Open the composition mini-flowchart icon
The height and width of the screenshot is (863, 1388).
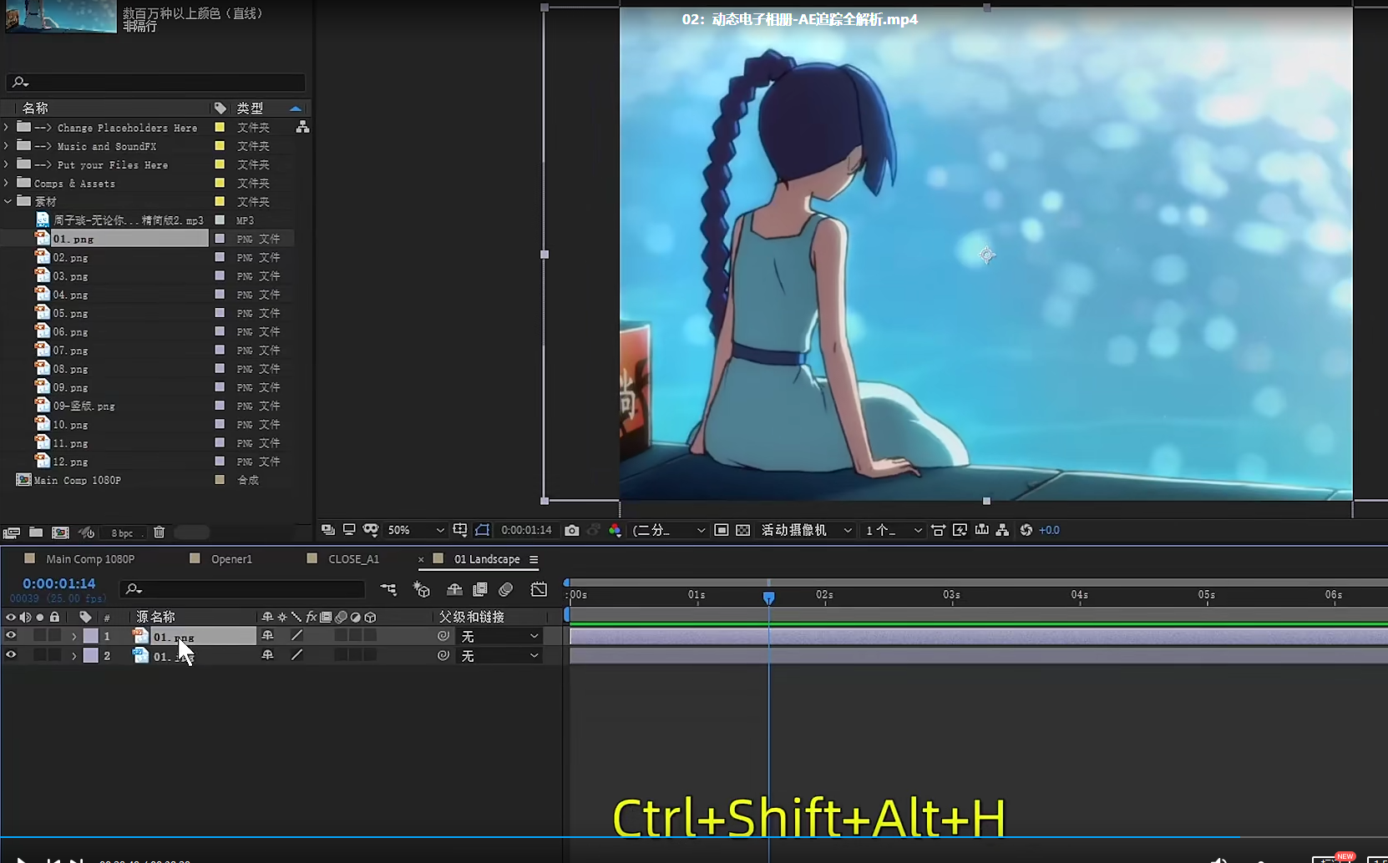[388, 589]
